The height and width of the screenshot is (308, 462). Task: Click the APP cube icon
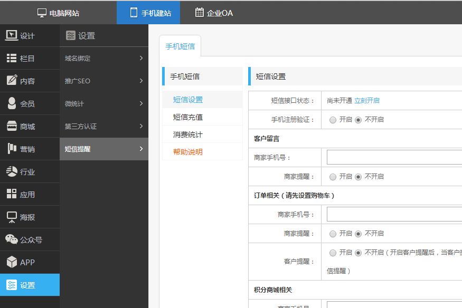pyautogui.click(x=12, y=262)
